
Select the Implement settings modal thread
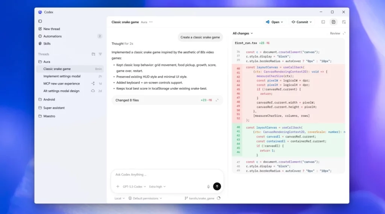(x=62, y=76)
